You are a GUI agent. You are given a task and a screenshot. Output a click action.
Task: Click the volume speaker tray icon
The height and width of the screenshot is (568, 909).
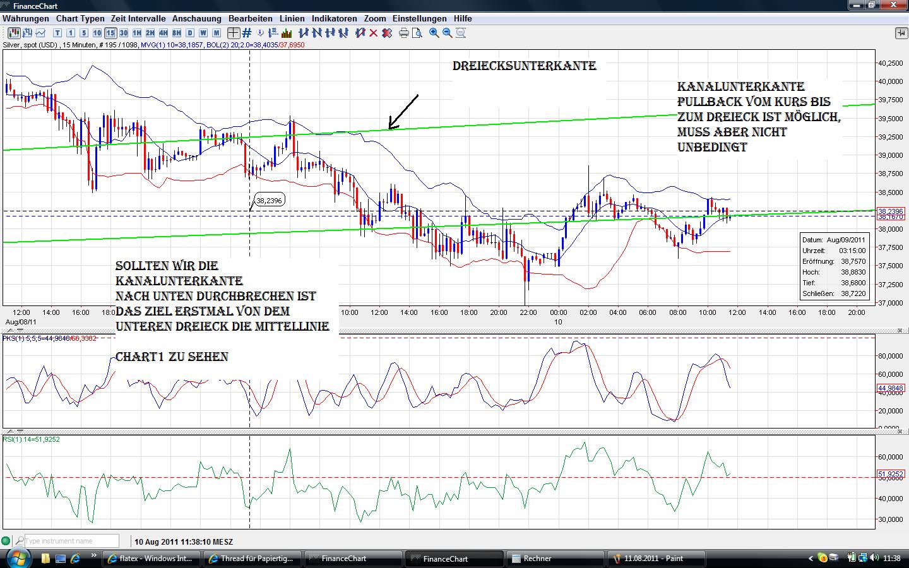[x=874, y=558]
